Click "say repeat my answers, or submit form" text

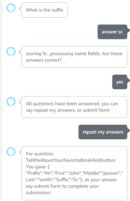pos(68,110)
